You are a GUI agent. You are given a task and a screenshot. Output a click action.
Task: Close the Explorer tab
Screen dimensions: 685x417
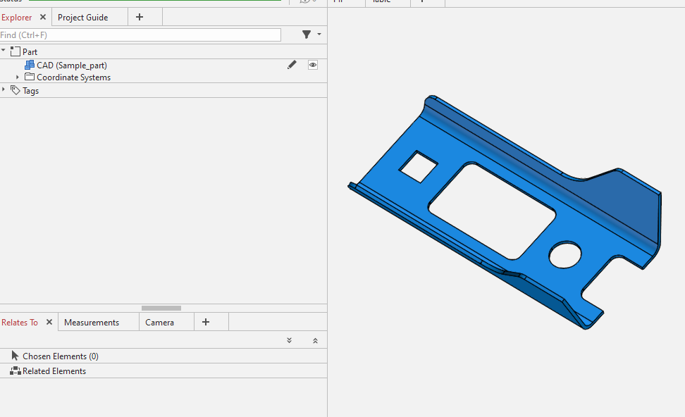(x=43, y=17)
